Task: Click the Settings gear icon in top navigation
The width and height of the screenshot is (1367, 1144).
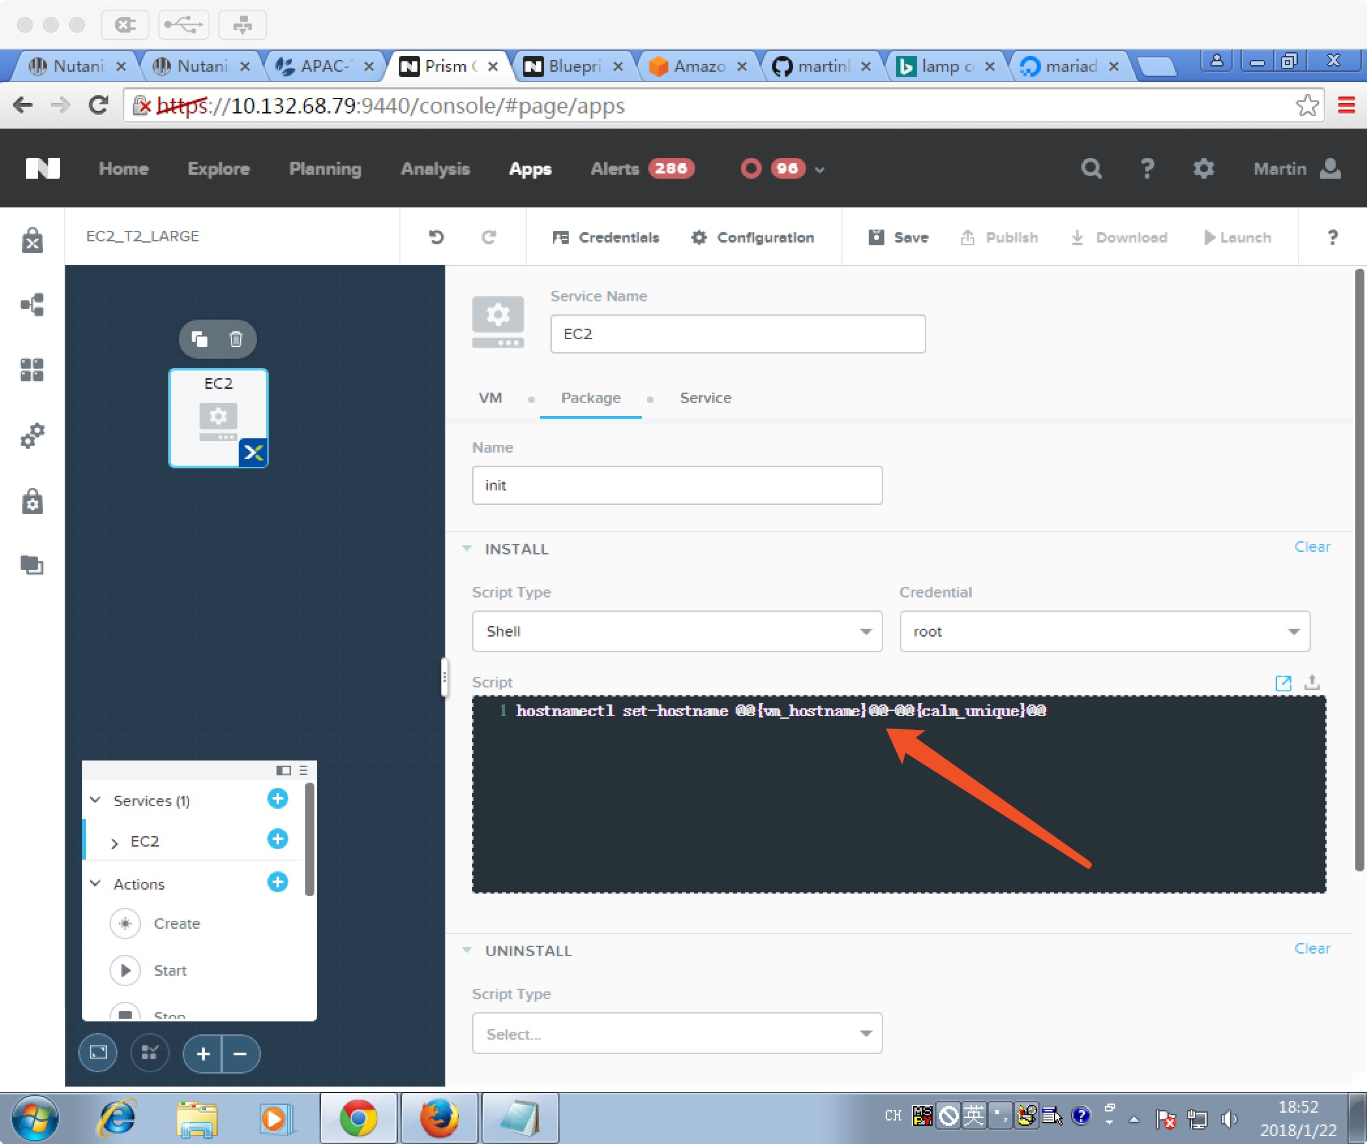Action: coord(1201,169)
